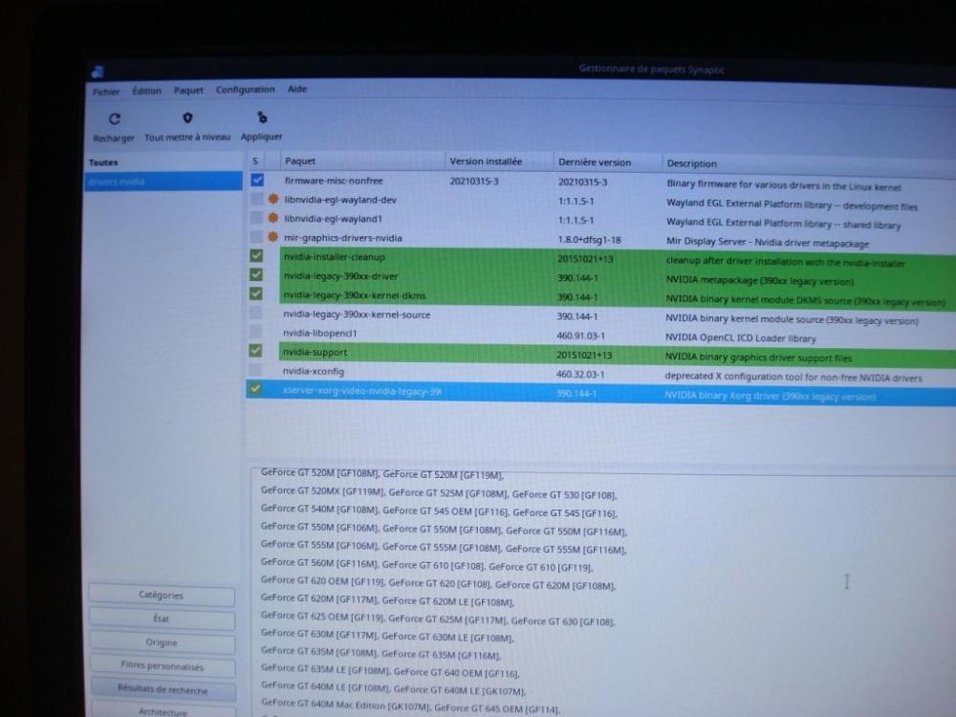Click the Appliquer toolbar icon

[262, 117]
